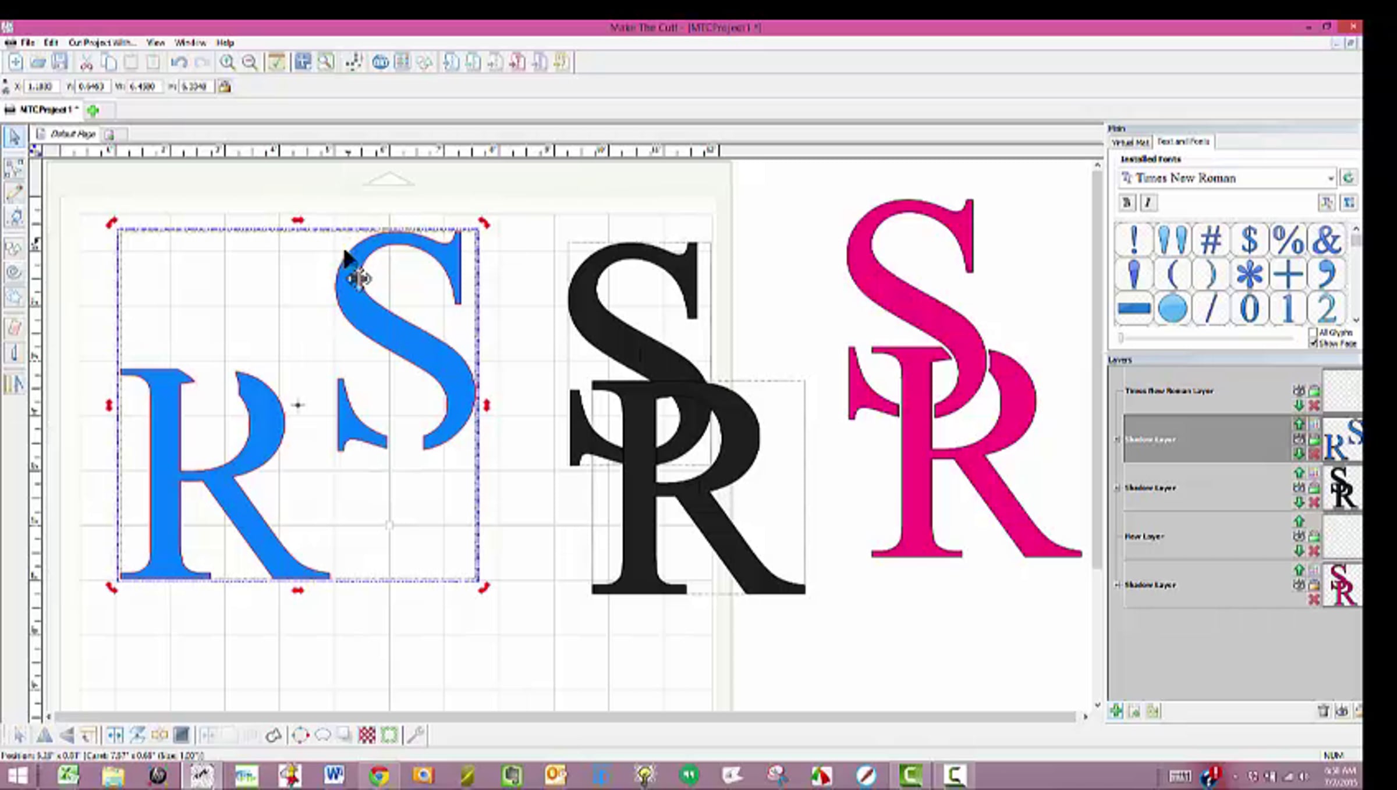Insert the hash (#) glyph
1397x790 pixels.
(x=1211, y=240)
